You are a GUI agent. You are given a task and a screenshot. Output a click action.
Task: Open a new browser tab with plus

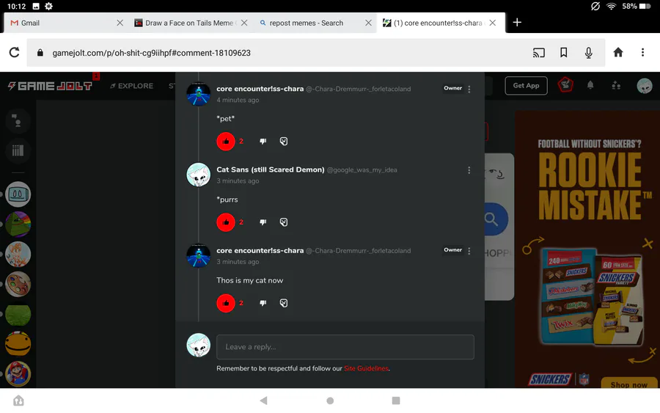tap(517, 22)
